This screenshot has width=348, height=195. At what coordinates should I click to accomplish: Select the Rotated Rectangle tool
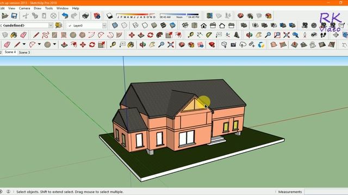pyautogui.click(x=64, y=35)
